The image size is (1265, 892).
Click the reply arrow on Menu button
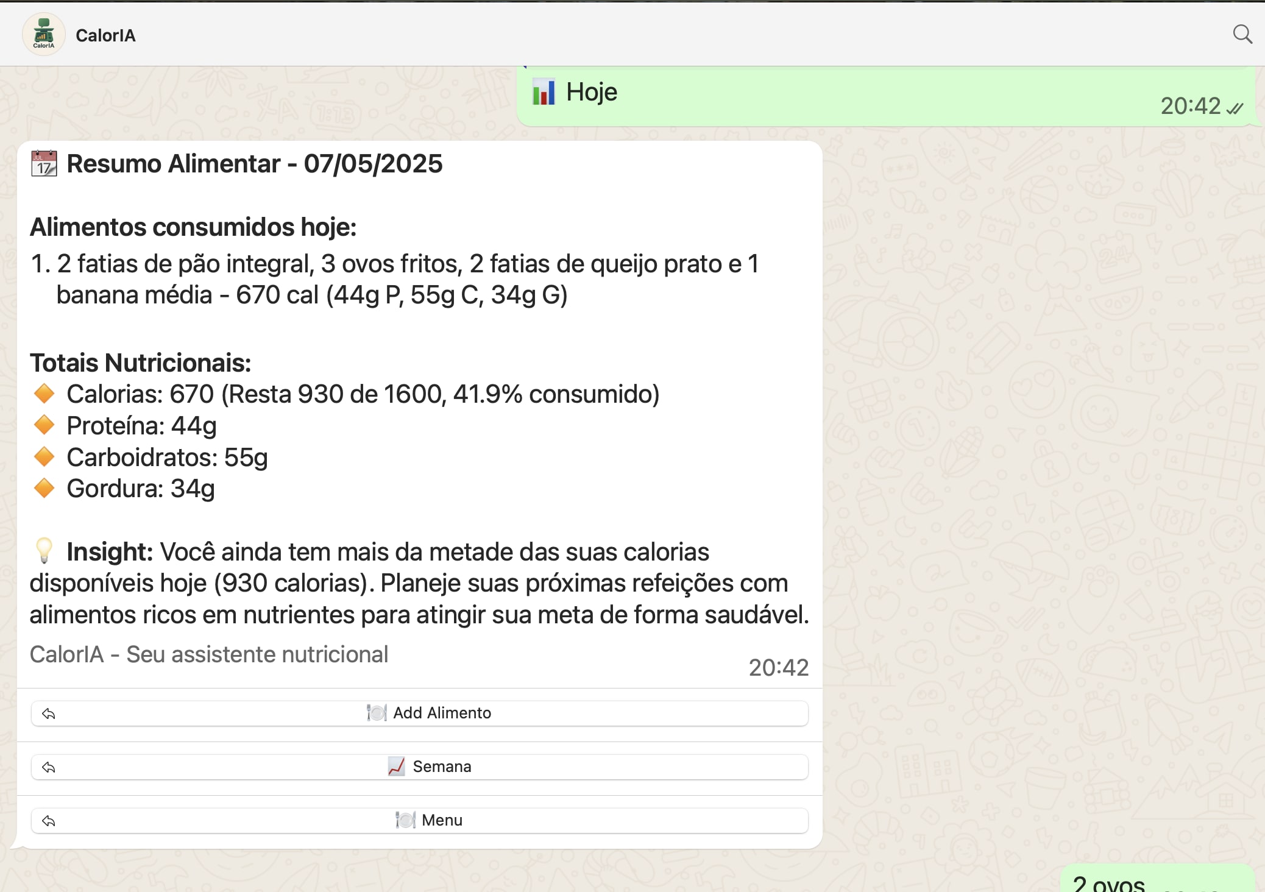pyautogui.click(x=49, y=821)
